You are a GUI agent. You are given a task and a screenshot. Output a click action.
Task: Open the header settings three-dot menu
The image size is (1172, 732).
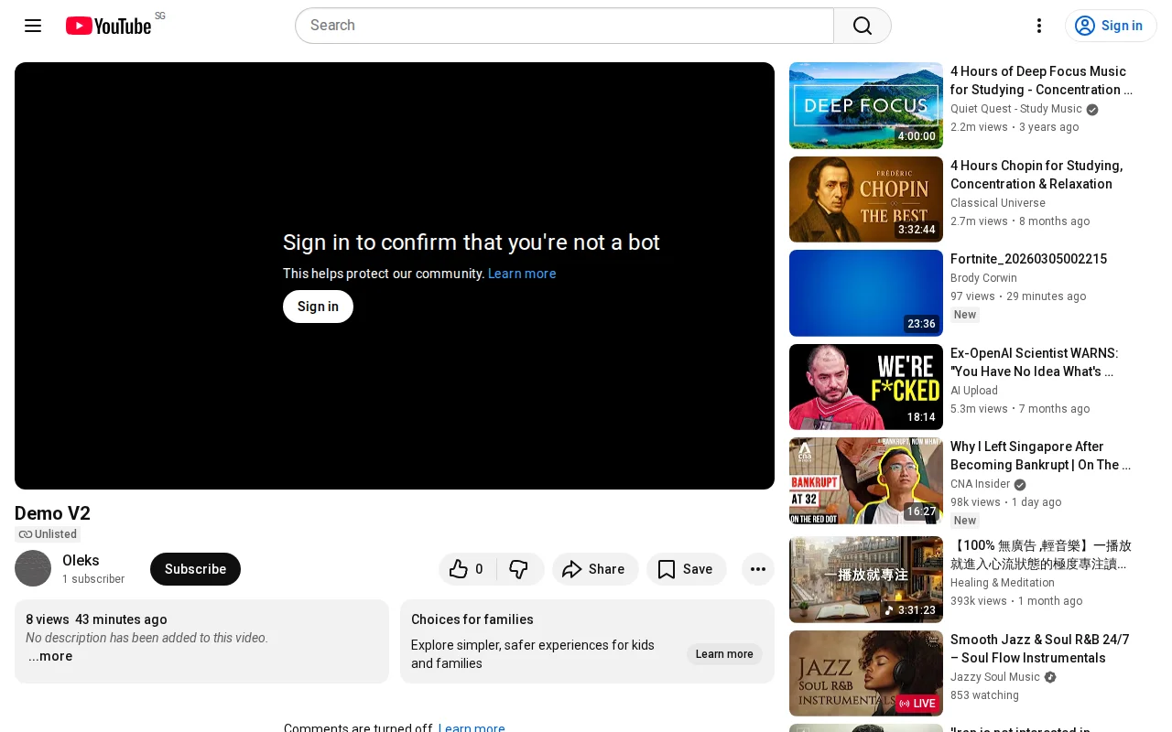click(x=1039, y=26)
